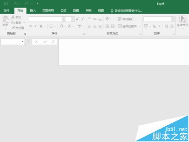The height and width of the screenshot is (142, 189).
Task: Click the Undo arrow icon
Action: (16, 3)
